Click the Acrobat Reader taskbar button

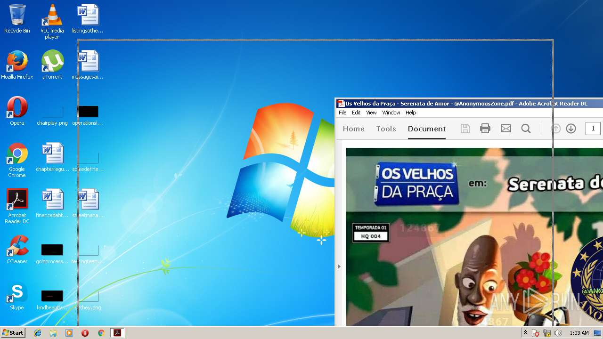tap(117, 333)
